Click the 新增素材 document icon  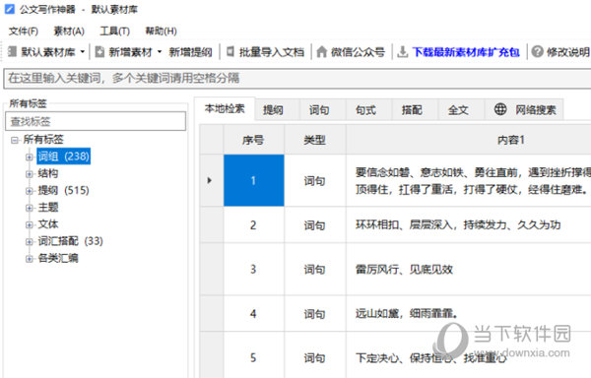click(x=99, y=51)
